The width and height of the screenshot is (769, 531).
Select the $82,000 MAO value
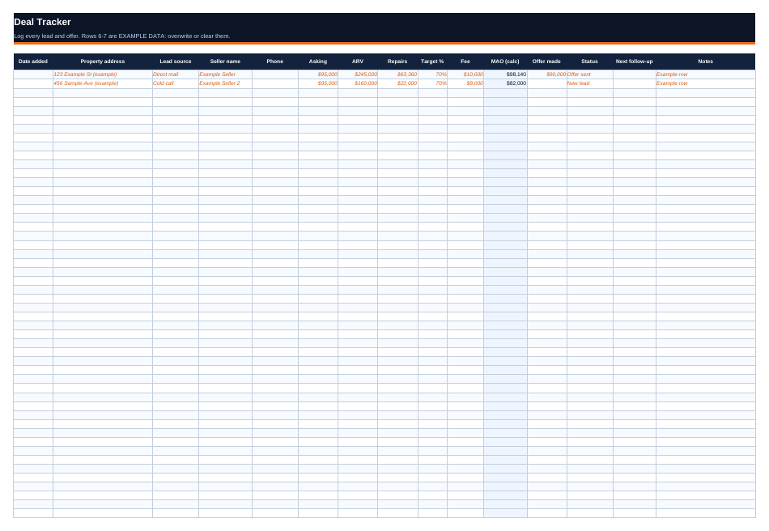[x=505, y=83]
